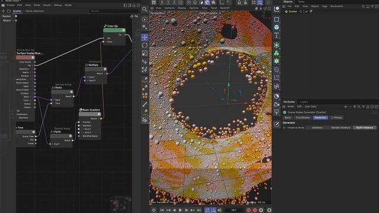This screenshot has width=379, height=213.
Task: Open the magnifier search icon above the tool column
Action: coord(144,9)
